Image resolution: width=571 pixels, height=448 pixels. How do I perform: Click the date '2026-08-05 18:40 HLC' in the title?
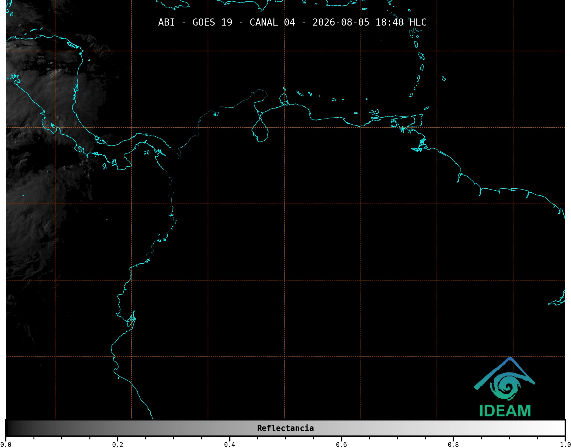click(369, 22)
